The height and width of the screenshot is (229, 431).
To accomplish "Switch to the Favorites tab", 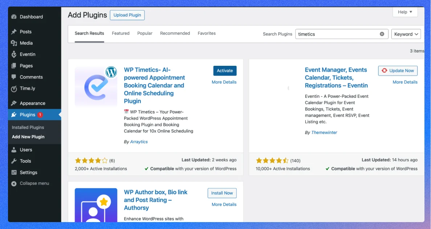I will (x=207, y=33).
